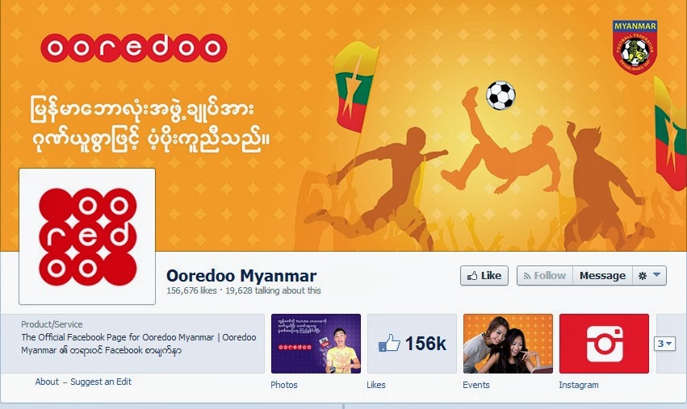Select the Instagram tab label
The height and width of the screenshot is (409, 687).
point(578,385)
